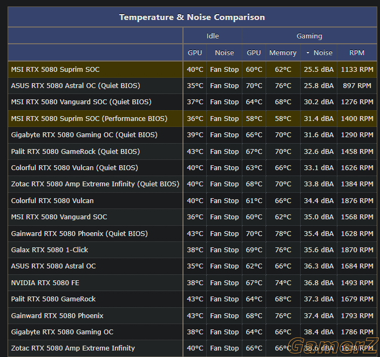Click the 1626 RPM fan speed cell
The height and width of the screenshot is (357, 380).
point(357,168)
